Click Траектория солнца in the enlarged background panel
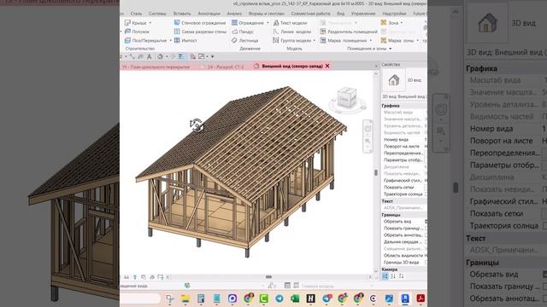This screenshot has width=547, height=307. point(504,226)
